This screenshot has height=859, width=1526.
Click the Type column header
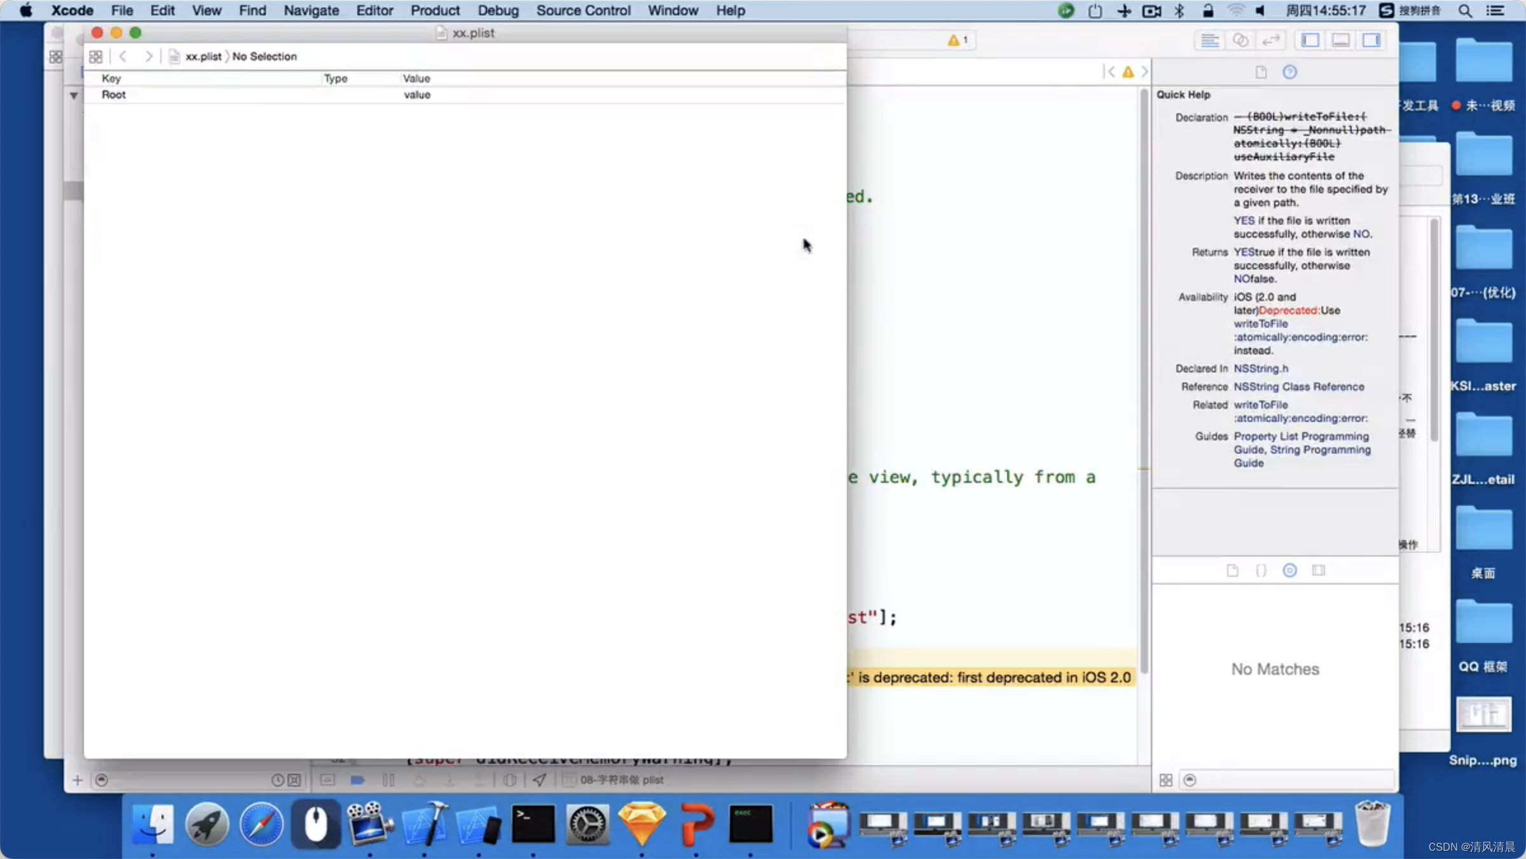(x=336, y=78)
